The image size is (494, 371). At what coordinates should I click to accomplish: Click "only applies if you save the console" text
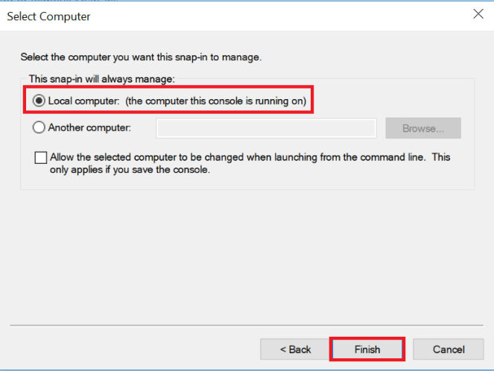pos(130,169)
